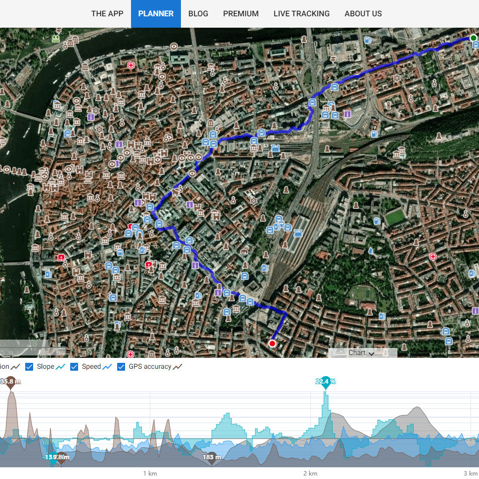
Task: Open the About Us link
Action: pos(363,14)
